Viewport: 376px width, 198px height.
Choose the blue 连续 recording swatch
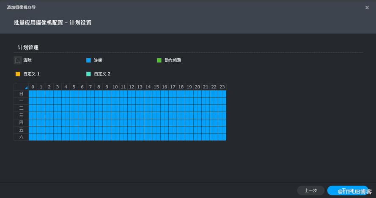tap(88, 60)
